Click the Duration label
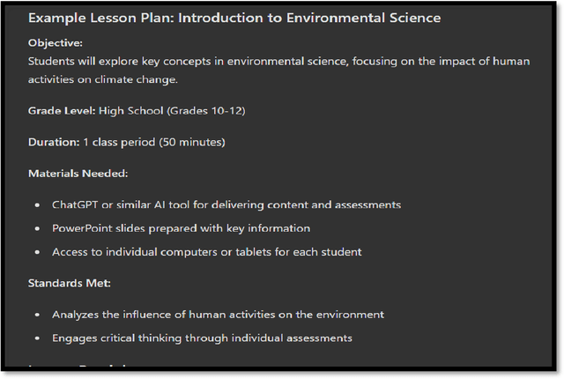 coord(55,143)
